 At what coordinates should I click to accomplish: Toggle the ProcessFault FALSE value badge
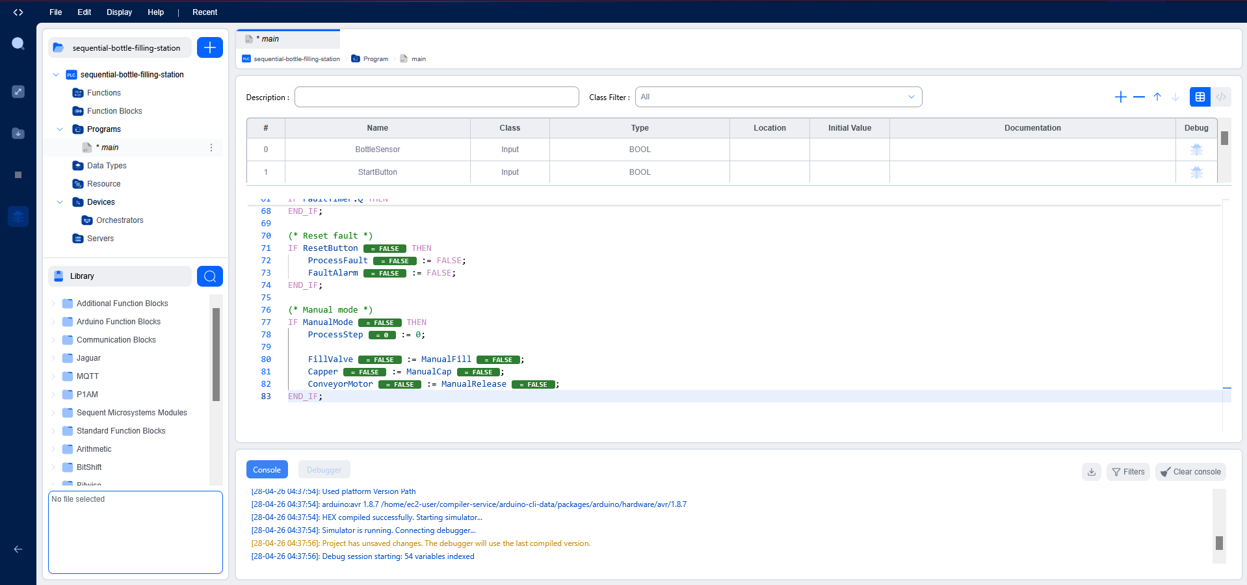click(x=395, y=261)
